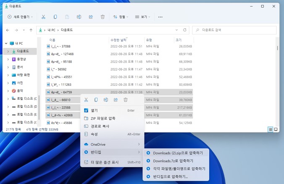Click the file list vertical scrollbar thumb
Viewport: 284px width, 184px height.
(277, 48)
